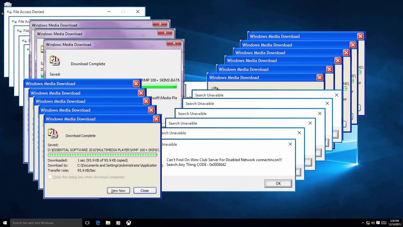This screenshot has height=227, width=403.
Task: Click the taskbar clock showing 3:36 PM
Action: click(x=394, y=223)
